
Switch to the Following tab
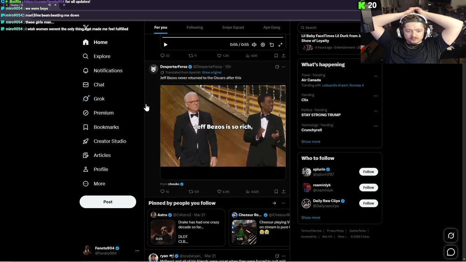[195, 27]
